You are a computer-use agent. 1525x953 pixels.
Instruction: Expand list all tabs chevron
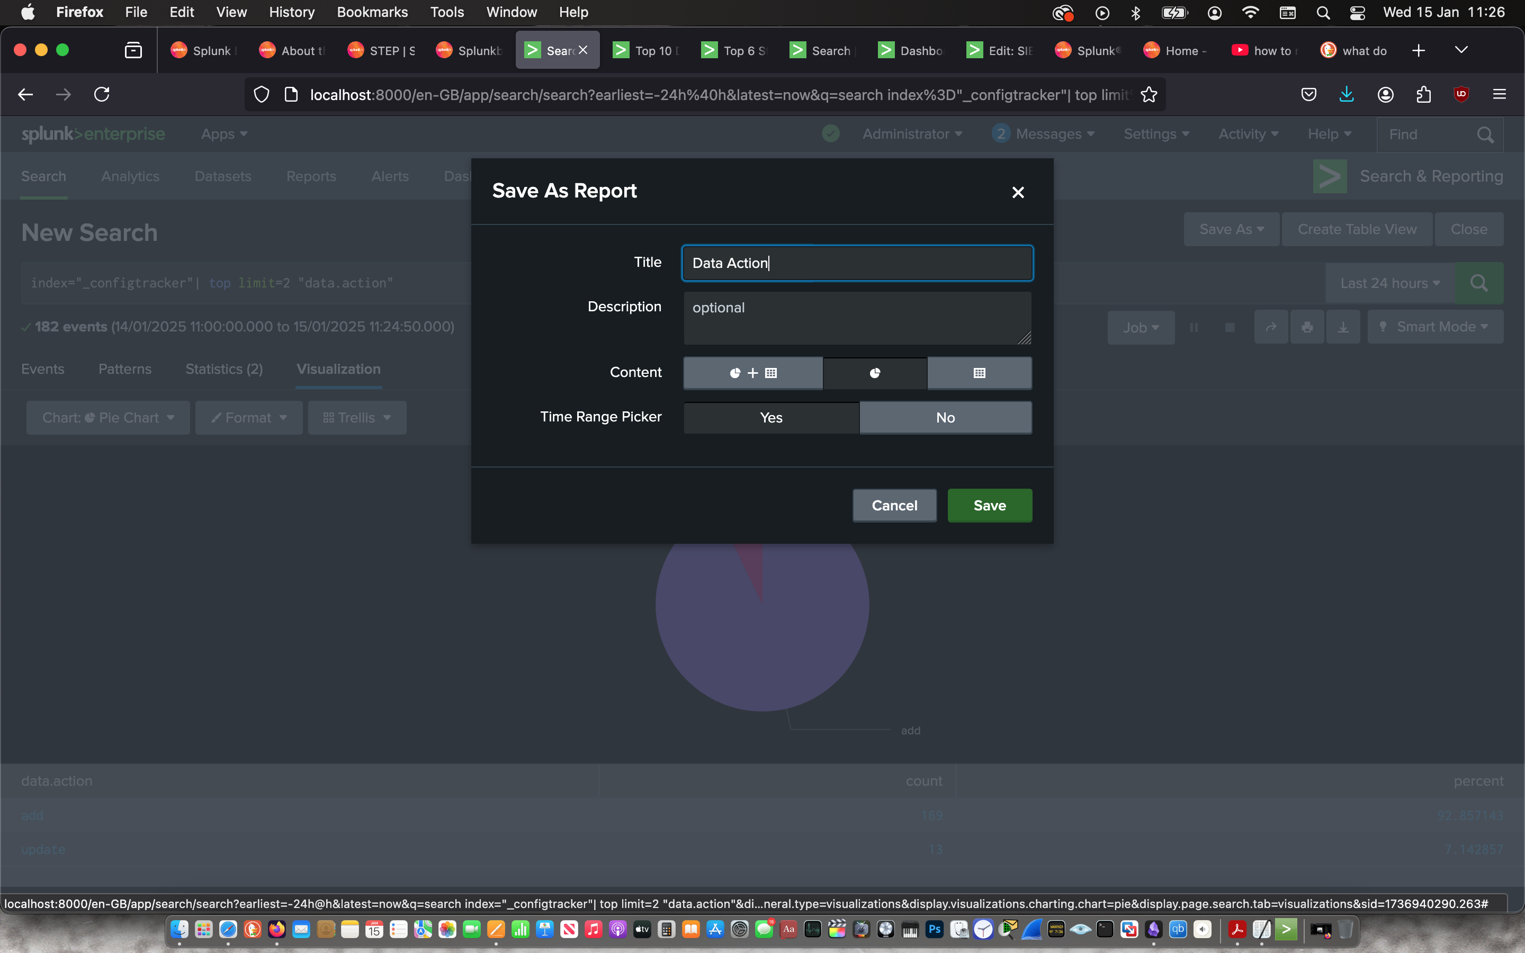(1461, 50)
